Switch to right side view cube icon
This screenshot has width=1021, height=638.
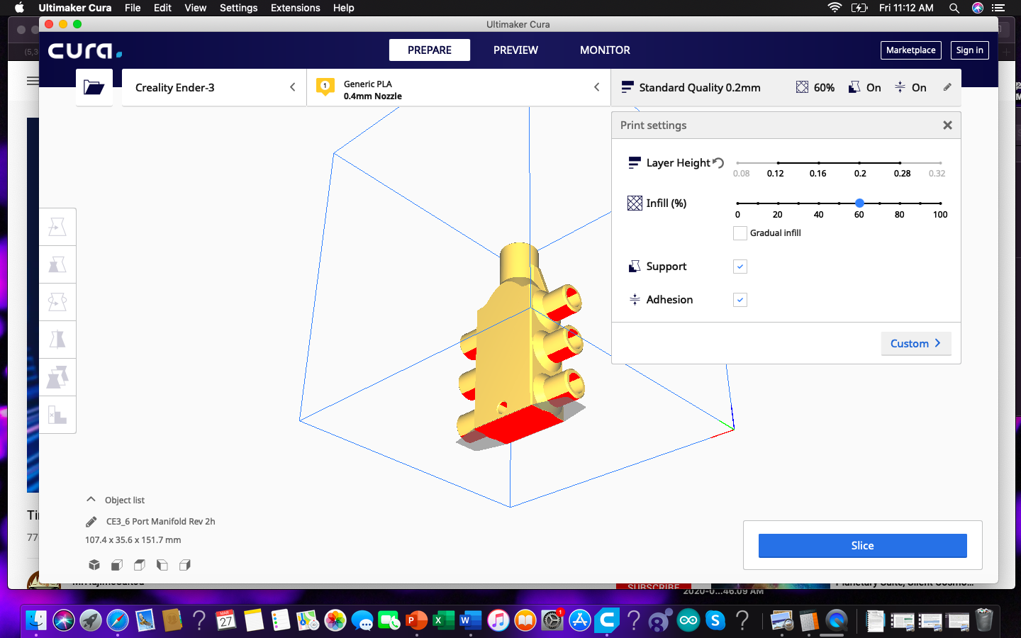[x=185, y=565]
